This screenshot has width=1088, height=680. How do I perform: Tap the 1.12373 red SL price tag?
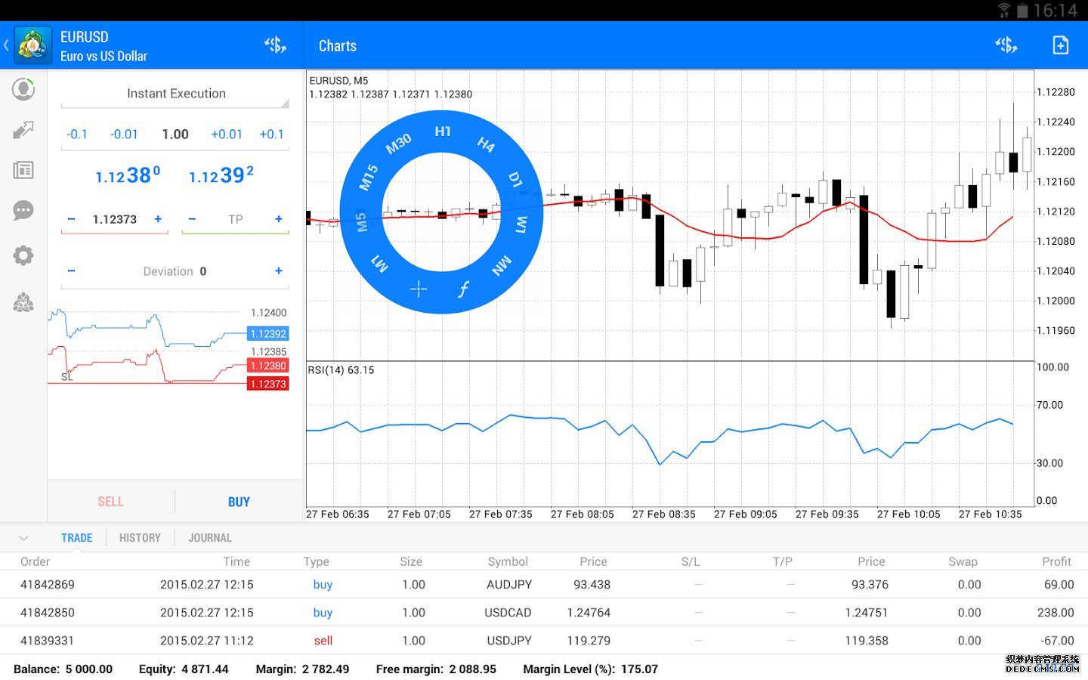click(268, 384)
